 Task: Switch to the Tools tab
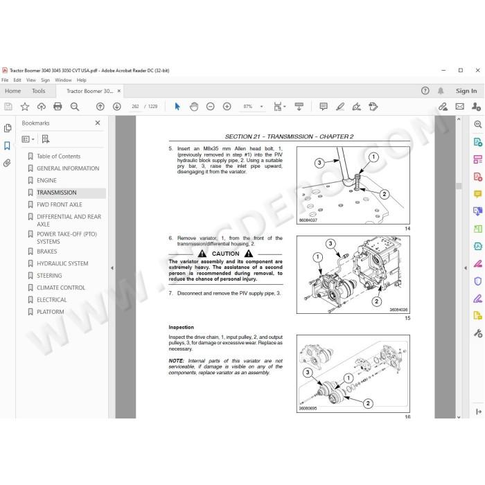[38, 91]
